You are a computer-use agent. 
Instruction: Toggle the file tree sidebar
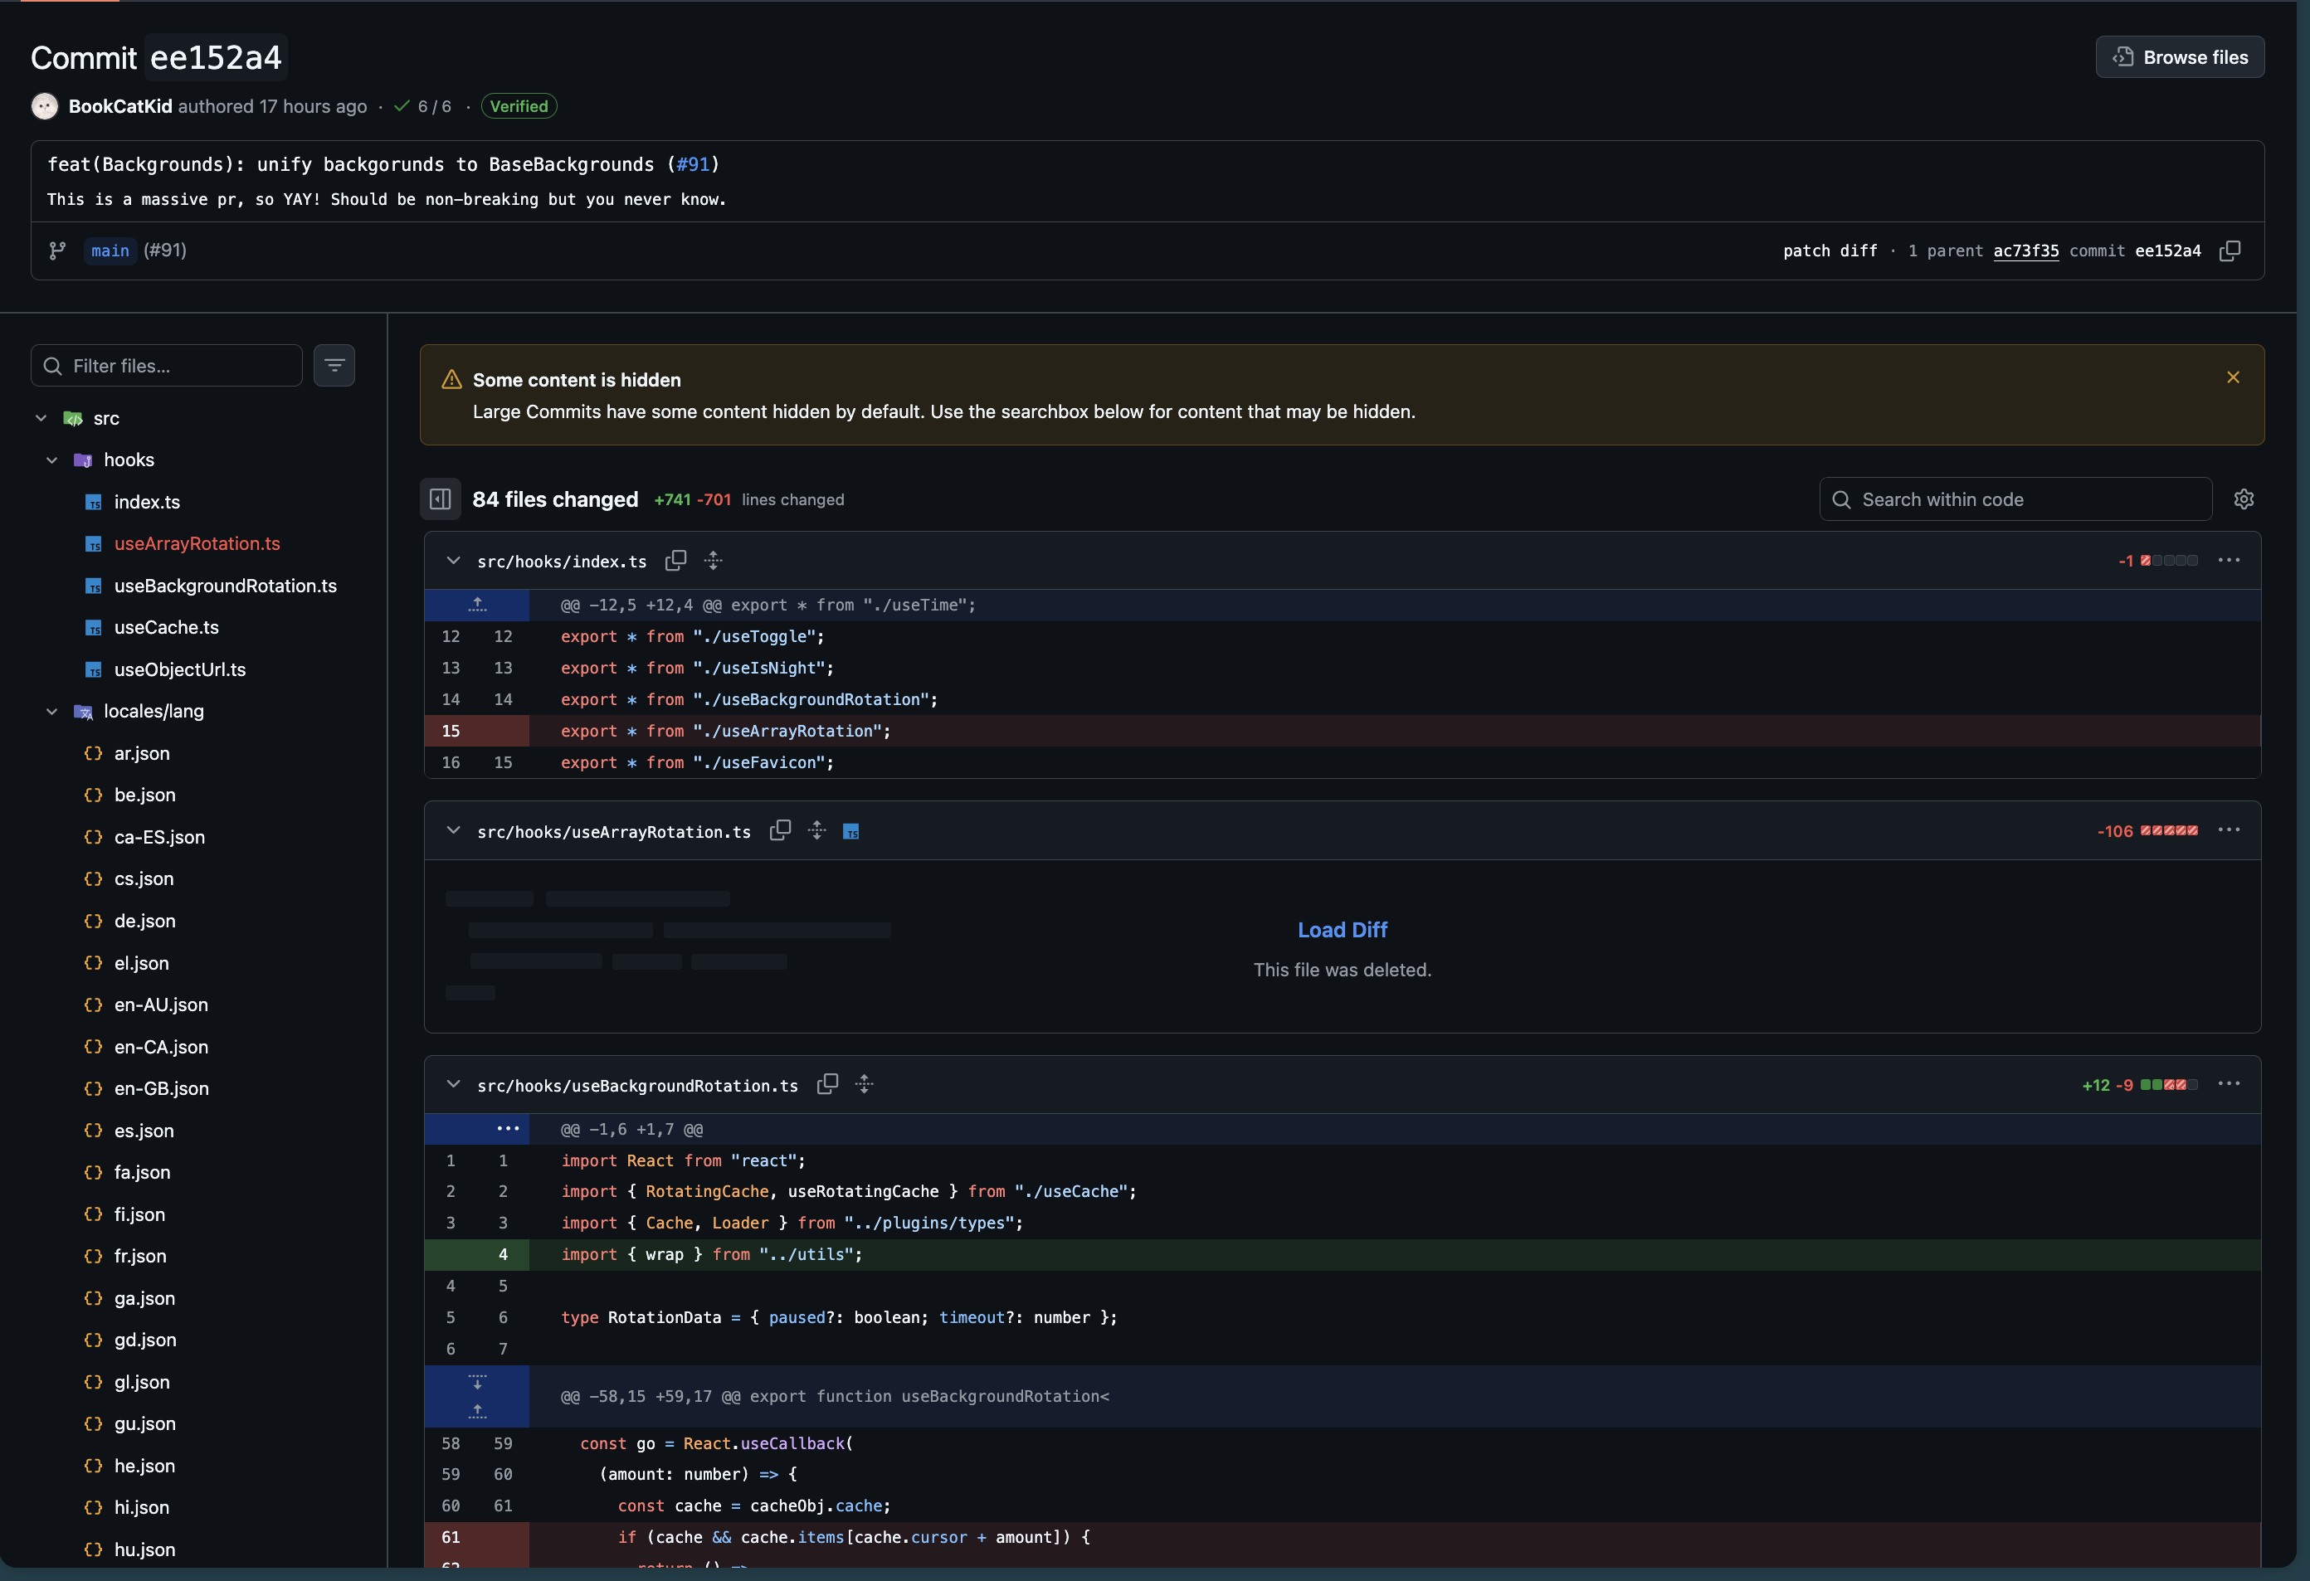(441, 499)
